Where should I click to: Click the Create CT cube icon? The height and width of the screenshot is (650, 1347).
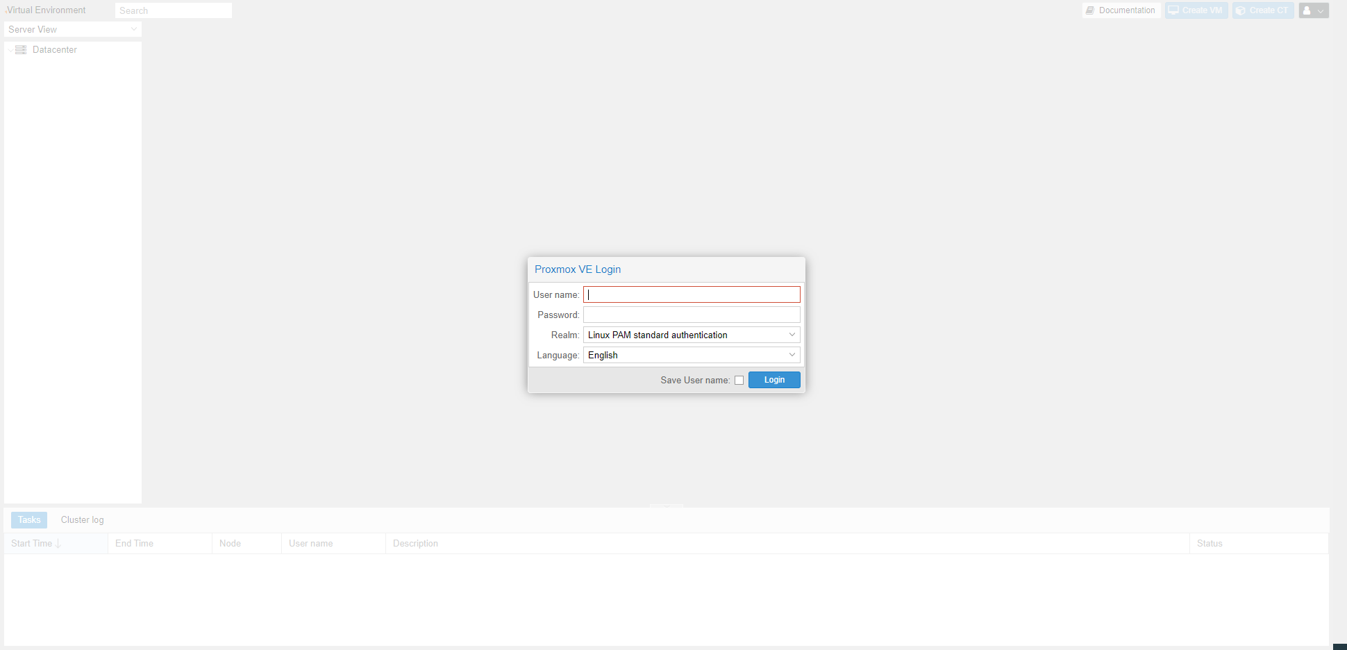(1241, 10)
